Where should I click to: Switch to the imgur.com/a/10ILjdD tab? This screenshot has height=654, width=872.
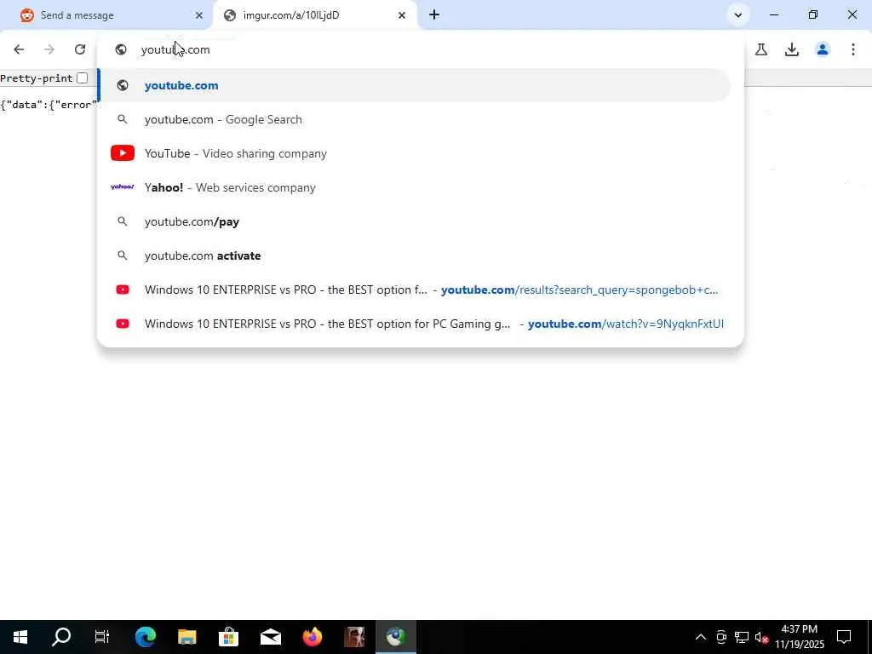pyautogui.click(x=315, y=15)
